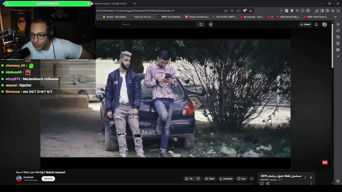Click the SI NACER channel name
The height and width of the screenshot is (192, 342).
(x=28, y=177)
